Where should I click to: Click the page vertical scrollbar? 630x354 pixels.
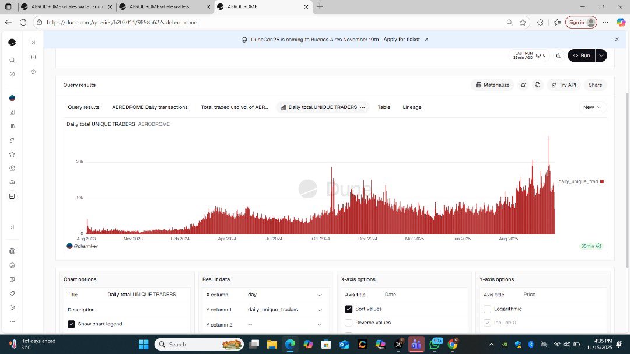[627, 180]
